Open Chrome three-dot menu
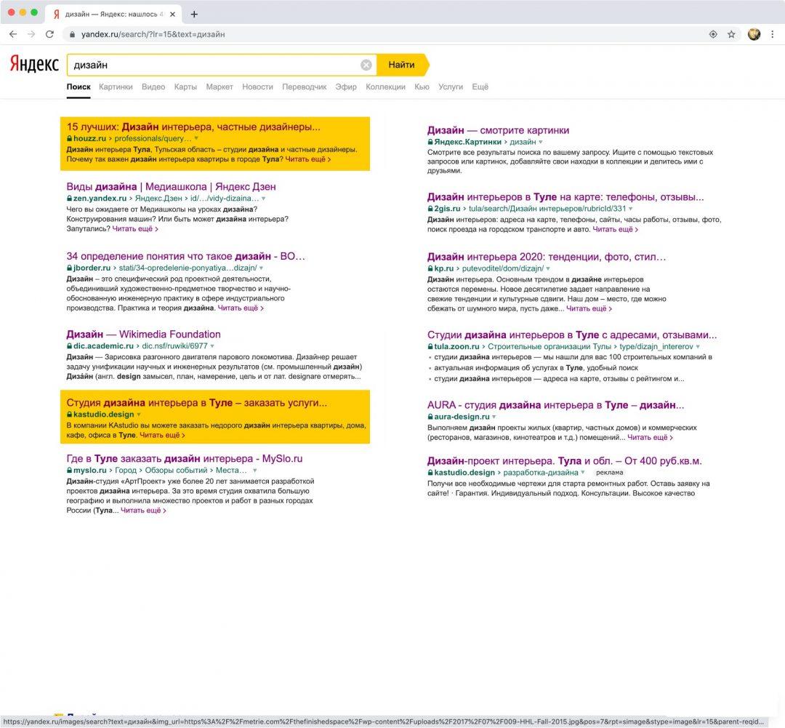Screen dimensions: 785x728 point(772,34)
